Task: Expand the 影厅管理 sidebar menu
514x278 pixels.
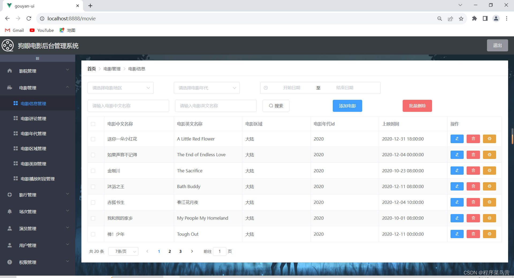Action: pyautogui.click(x=37, y=195)
